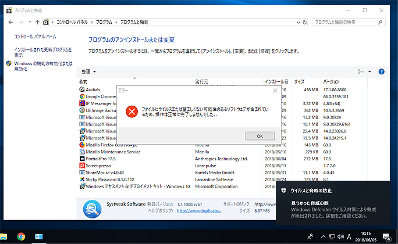
Task: Click Lamantine Software publisher cell
Action: [214, 180]
